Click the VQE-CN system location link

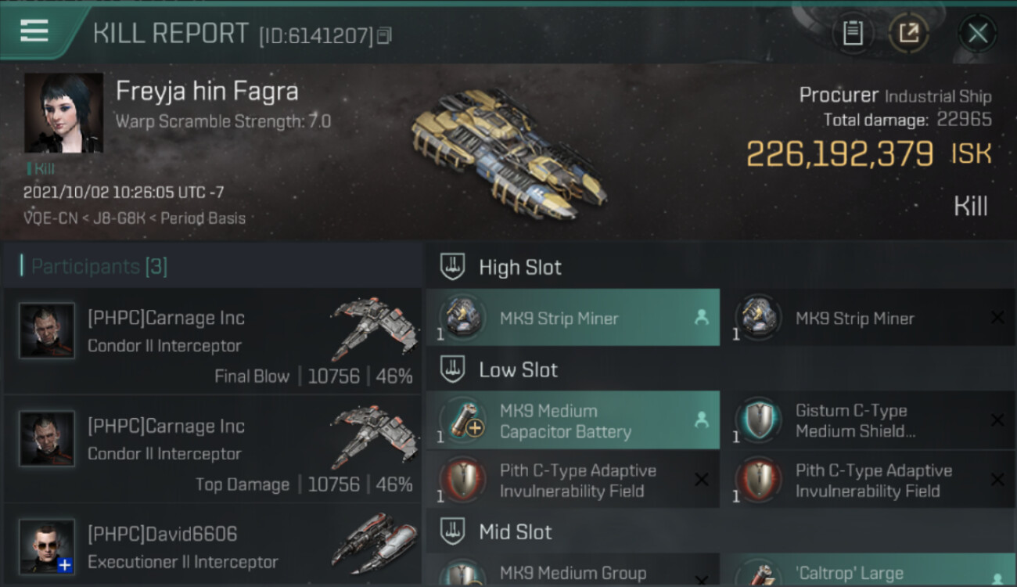click(51, 218)
